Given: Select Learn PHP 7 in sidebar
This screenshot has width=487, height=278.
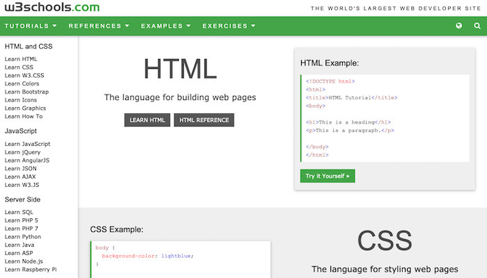Looking at the screenshot, I should (22, 229).
